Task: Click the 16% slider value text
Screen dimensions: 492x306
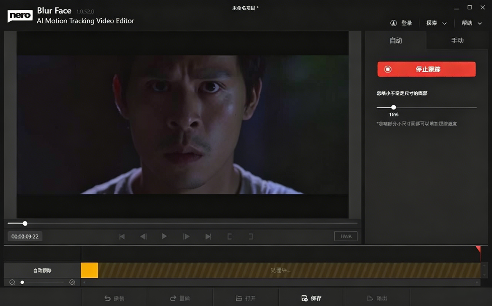Action: coord(394,114)
